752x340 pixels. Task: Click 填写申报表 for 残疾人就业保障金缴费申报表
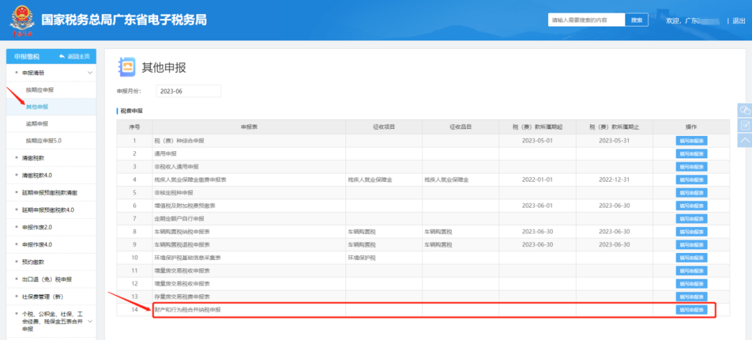click(691, 180)
